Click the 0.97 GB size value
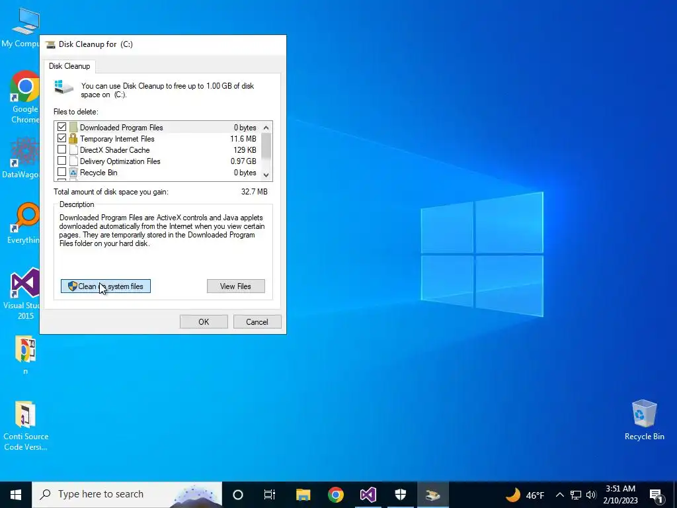677x508 pixels. 243,161
